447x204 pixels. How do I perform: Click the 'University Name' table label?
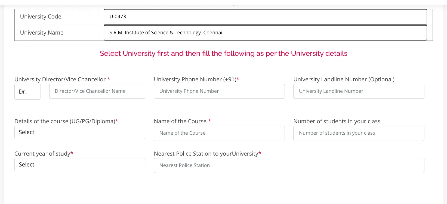click(x=42, y=33)
